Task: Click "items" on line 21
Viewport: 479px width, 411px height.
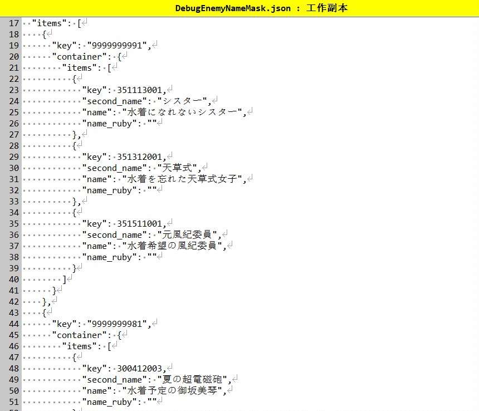Action: click(80, 68)
